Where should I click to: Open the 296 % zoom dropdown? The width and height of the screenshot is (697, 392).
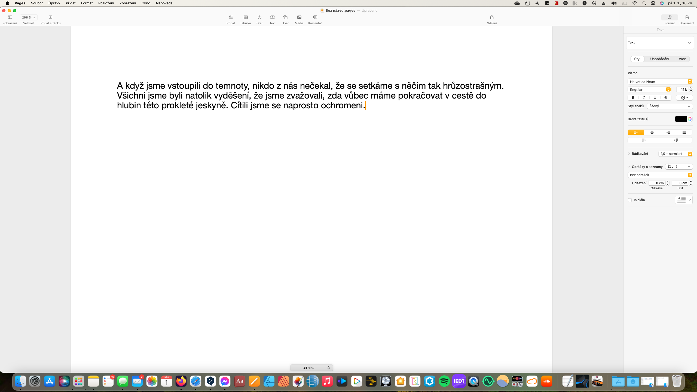click(x=29, y=17)
